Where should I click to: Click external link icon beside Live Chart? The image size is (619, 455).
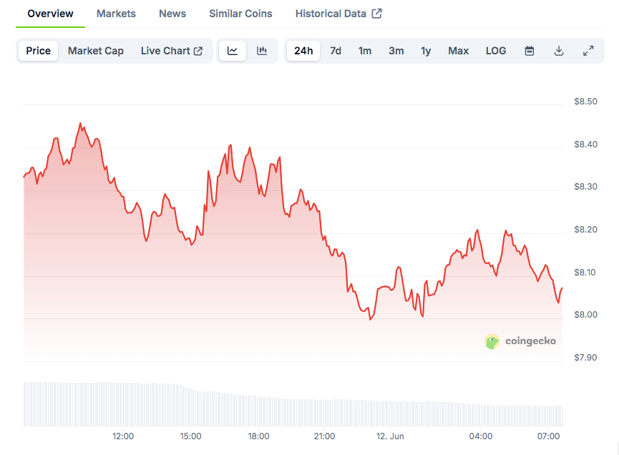[x=198, y=51]
